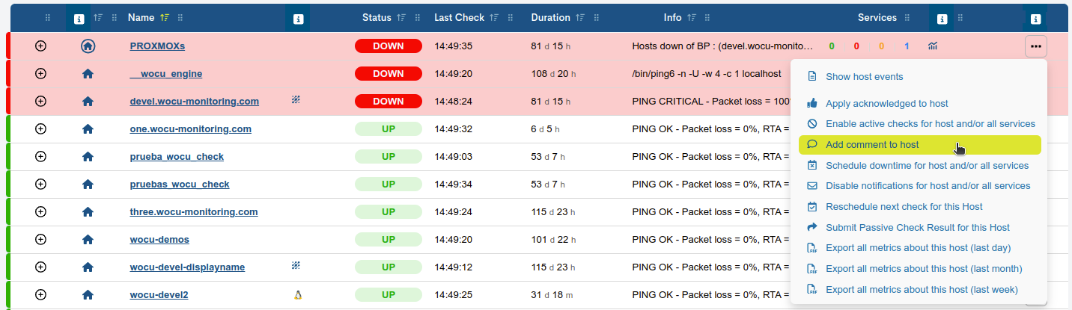Open the devel.wocu-monitoring.com host link
This screenshot has height=310, width=1072.
click(194, 101)
